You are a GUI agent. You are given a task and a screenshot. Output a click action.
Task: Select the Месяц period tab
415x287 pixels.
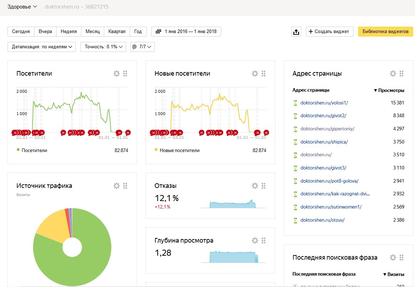click(x=93, y=32)
